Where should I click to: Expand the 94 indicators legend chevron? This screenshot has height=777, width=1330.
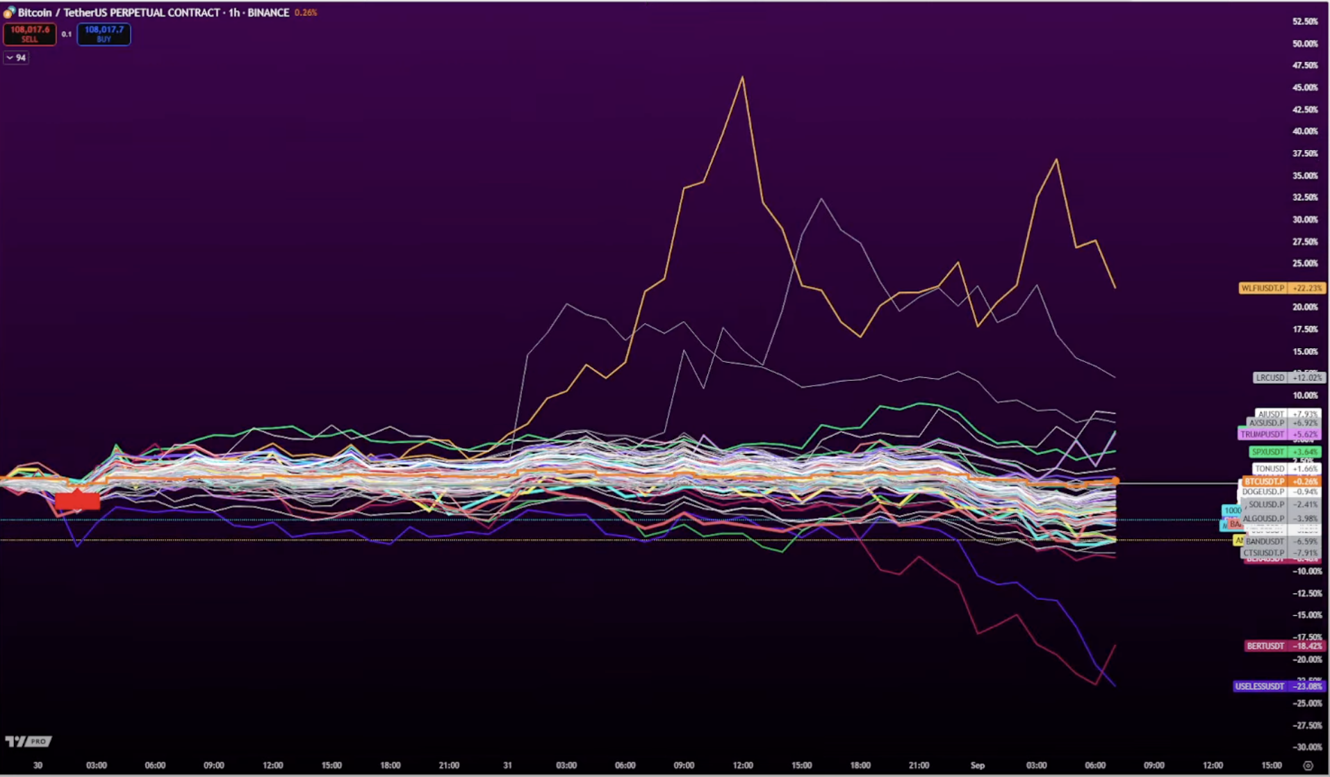coord(10,58)
